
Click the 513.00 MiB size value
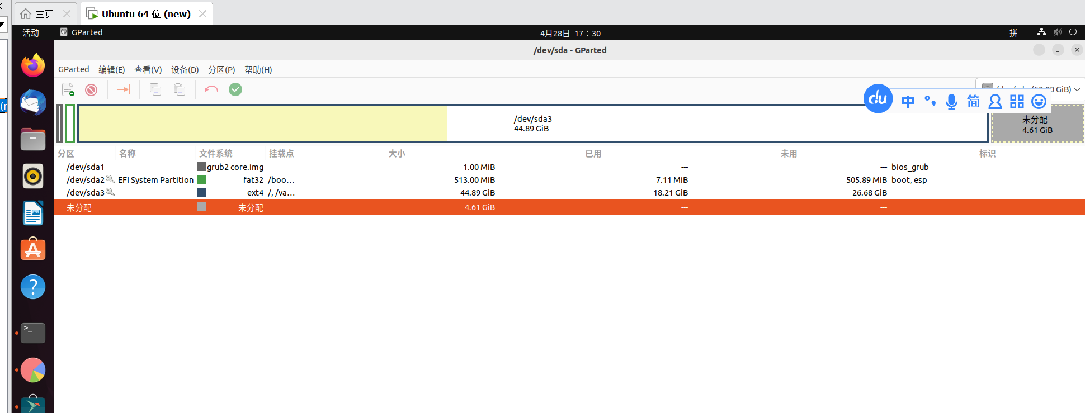coord(474,180)
